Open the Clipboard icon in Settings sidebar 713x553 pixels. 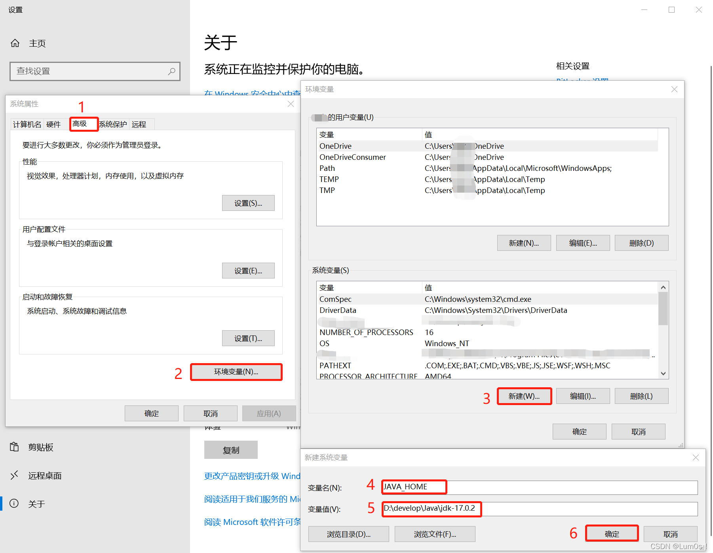click(x=14, y=447)
